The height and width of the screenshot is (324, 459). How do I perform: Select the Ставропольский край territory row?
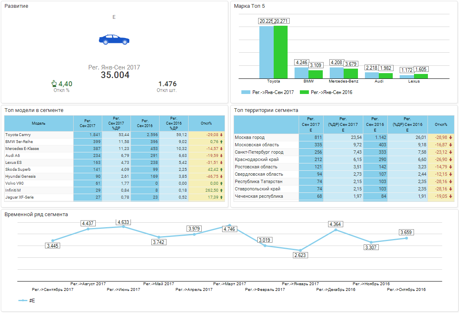344,189
